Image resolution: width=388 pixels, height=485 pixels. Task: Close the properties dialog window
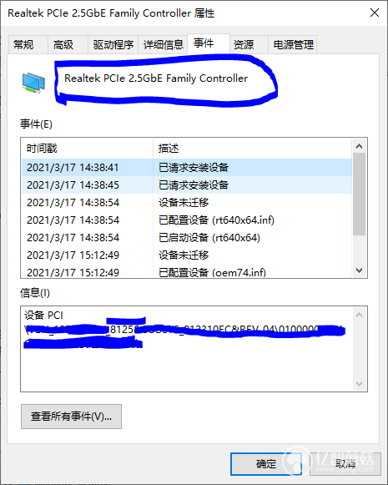pos(375,13)
